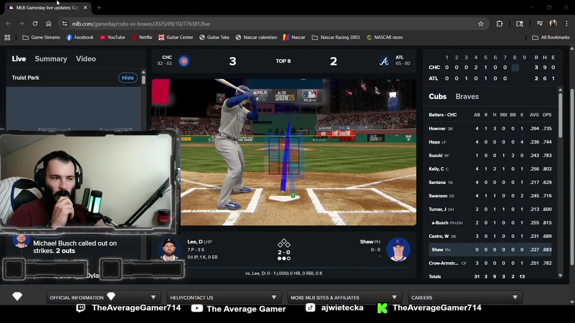
Task: Open the YouTube bookmark
Action: tap(112, 37)
